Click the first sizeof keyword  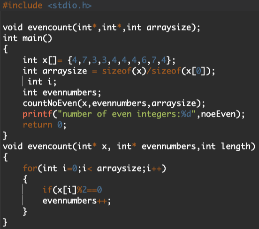pyautogui.click(x=117, y=71)
